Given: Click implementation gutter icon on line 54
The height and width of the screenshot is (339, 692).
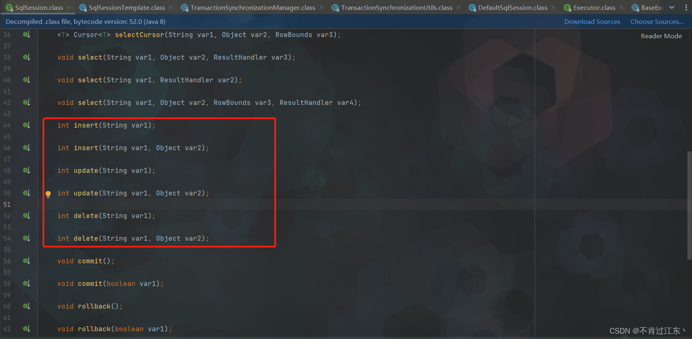Looking at the screenshot, I should click(x=26, y=239).
